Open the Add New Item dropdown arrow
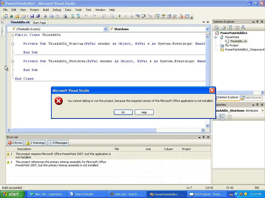This screenshot has height=198, width=265. [27, 16]
